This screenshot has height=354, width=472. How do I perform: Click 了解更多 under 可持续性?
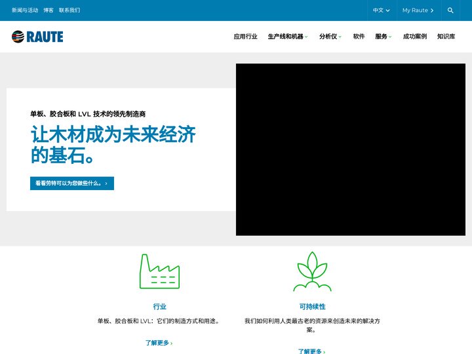[311, 351]
